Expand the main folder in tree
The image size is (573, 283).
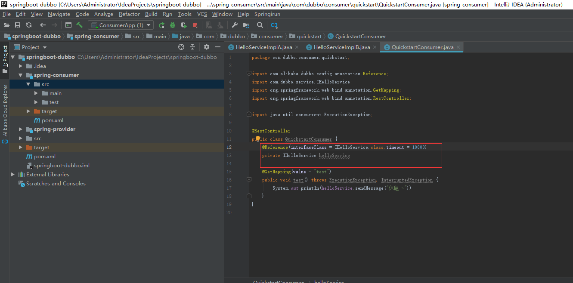pyautogui.click(x=37, y=93)
